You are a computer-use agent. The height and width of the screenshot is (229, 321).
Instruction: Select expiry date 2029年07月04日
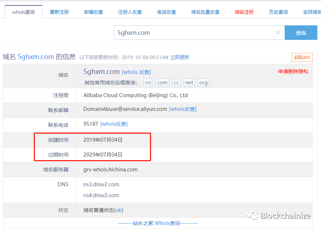pyautogui.click(x=103, y=155)
